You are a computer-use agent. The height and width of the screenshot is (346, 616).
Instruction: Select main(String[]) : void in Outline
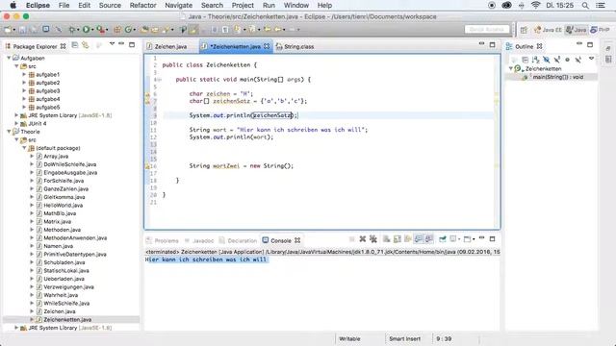click(557, 77)
